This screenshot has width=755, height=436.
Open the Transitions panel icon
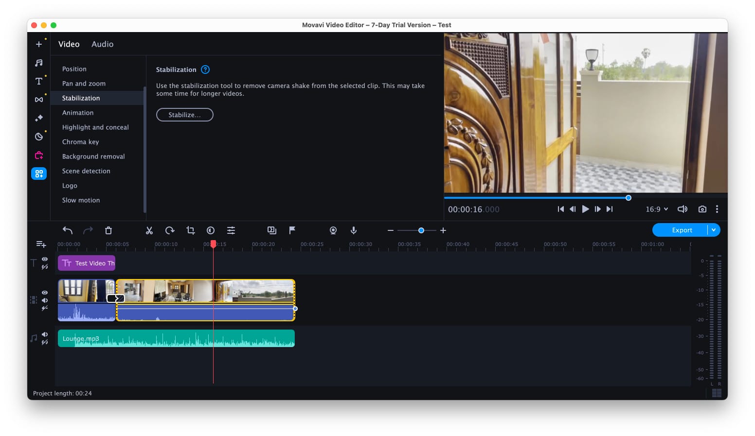point(39,100)
